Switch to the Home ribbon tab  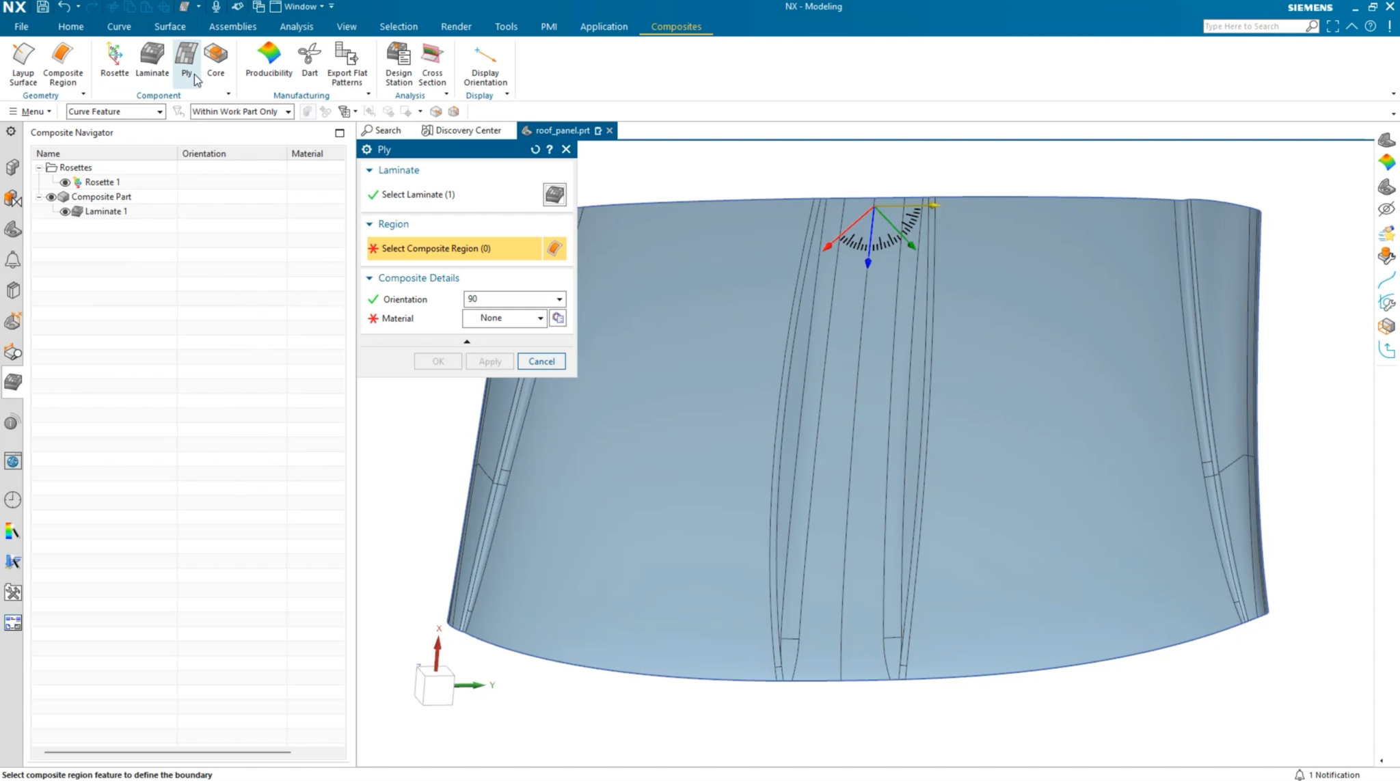click(70, 26)
